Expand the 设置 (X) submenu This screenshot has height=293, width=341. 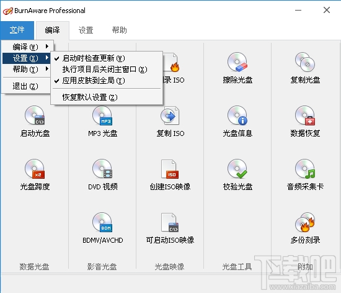[x=27, y=58]
